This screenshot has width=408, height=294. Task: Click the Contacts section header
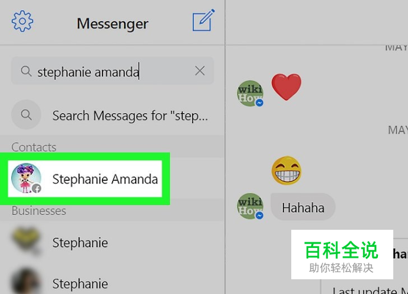(x=34, y=147)
